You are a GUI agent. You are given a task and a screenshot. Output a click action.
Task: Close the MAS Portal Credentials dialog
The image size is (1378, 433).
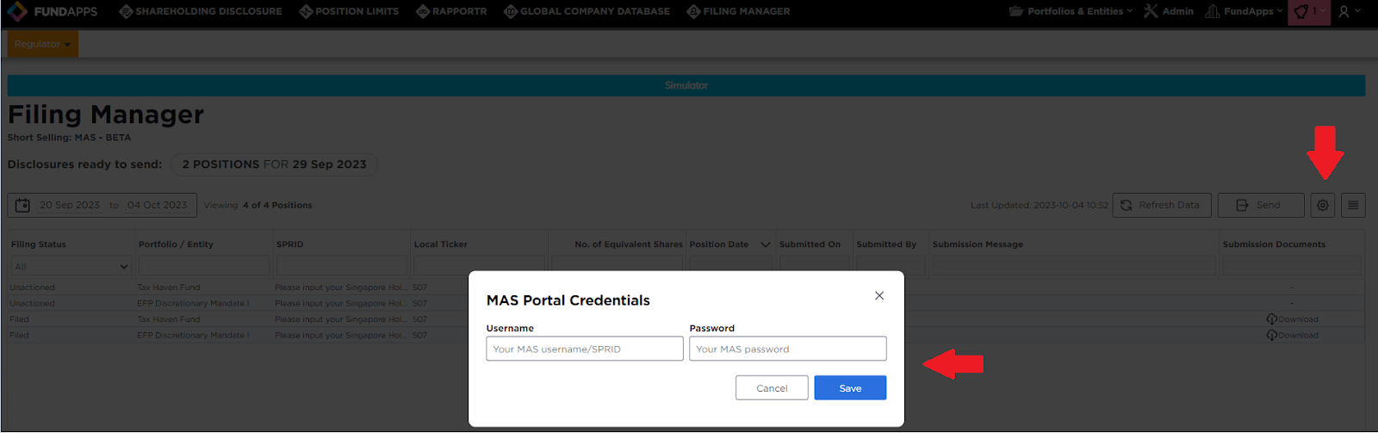(x=879, y=295)
